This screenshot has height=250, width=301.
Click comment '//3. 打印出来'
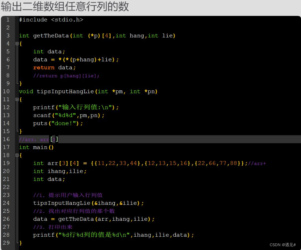click(x=53, y=227)
